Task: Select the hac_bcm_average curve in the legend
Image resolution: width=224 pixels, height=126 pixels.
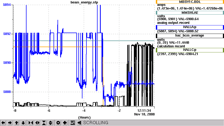Action: point(190,36)
